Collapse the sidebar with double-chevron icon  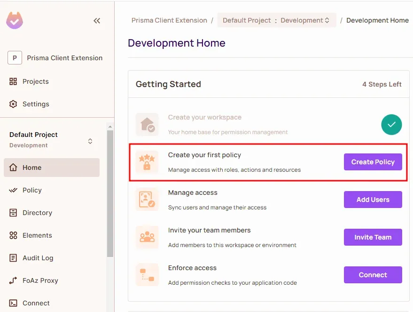pos(97,21)
